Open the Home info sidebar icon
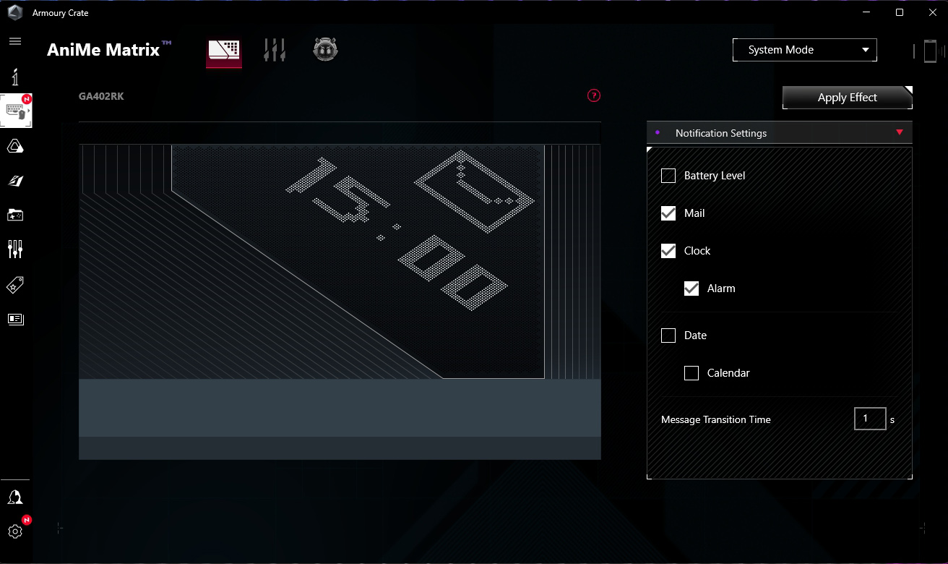This screenshot has height=564, width=948. (15, 77)
